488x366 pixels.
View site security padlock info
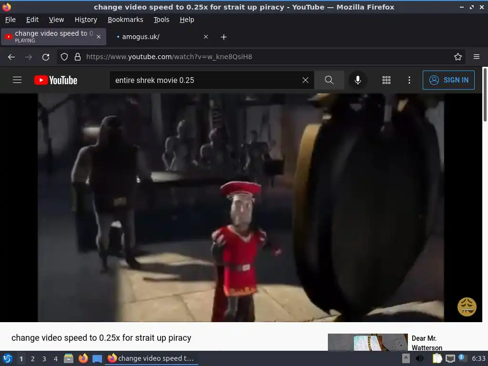(x=78, y=57)
